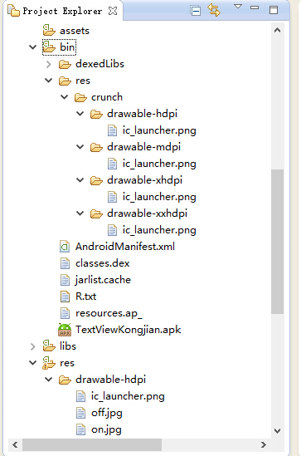Click the R.txt file icon
The width and height of the screenshot is (301, 456).
tap(65, 297)
